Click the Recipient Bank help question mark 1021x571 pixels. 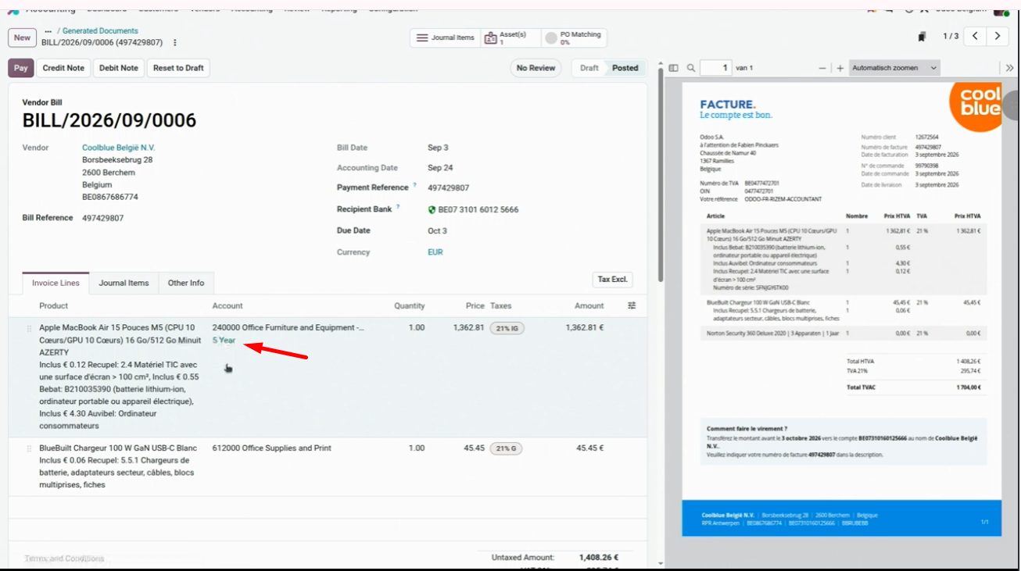pos(398,207)
